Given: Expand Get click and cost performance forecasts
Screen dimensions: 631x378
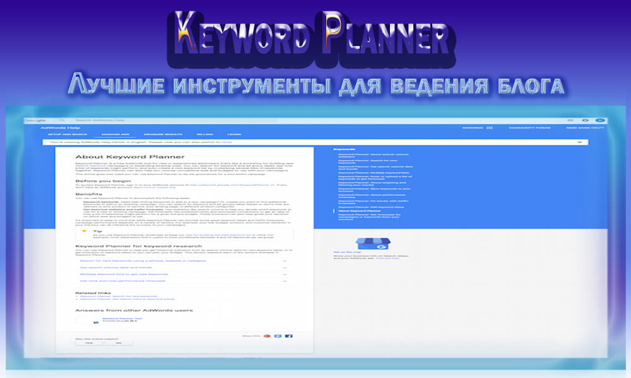Looking at the screenshot, I should coord(183,281).
